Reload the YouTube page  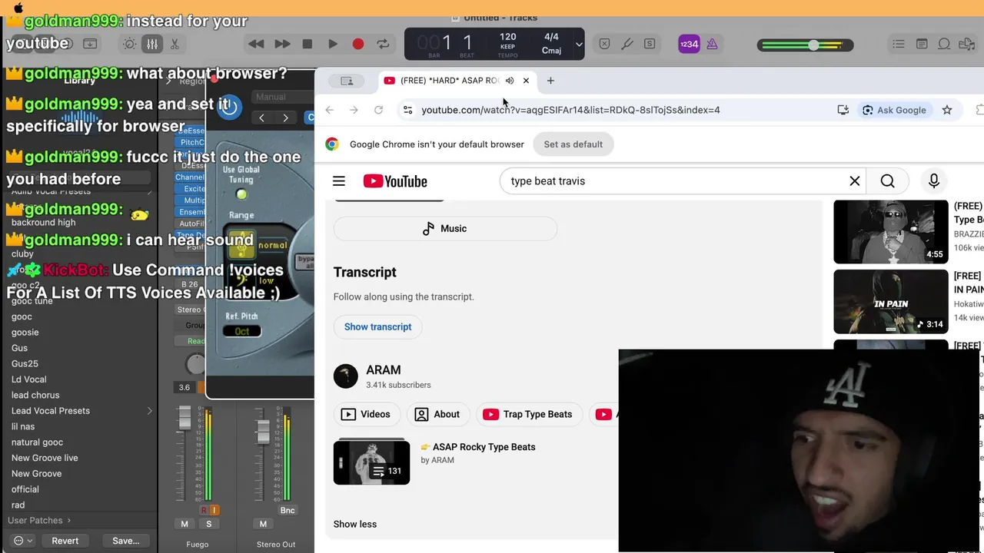(378, 110)
